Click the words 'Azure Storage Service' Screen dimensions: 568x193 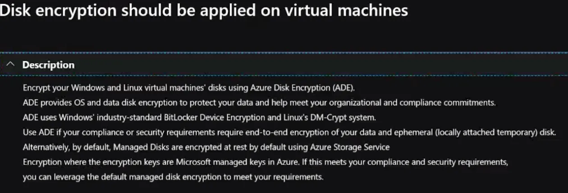[x=350, y=147]
